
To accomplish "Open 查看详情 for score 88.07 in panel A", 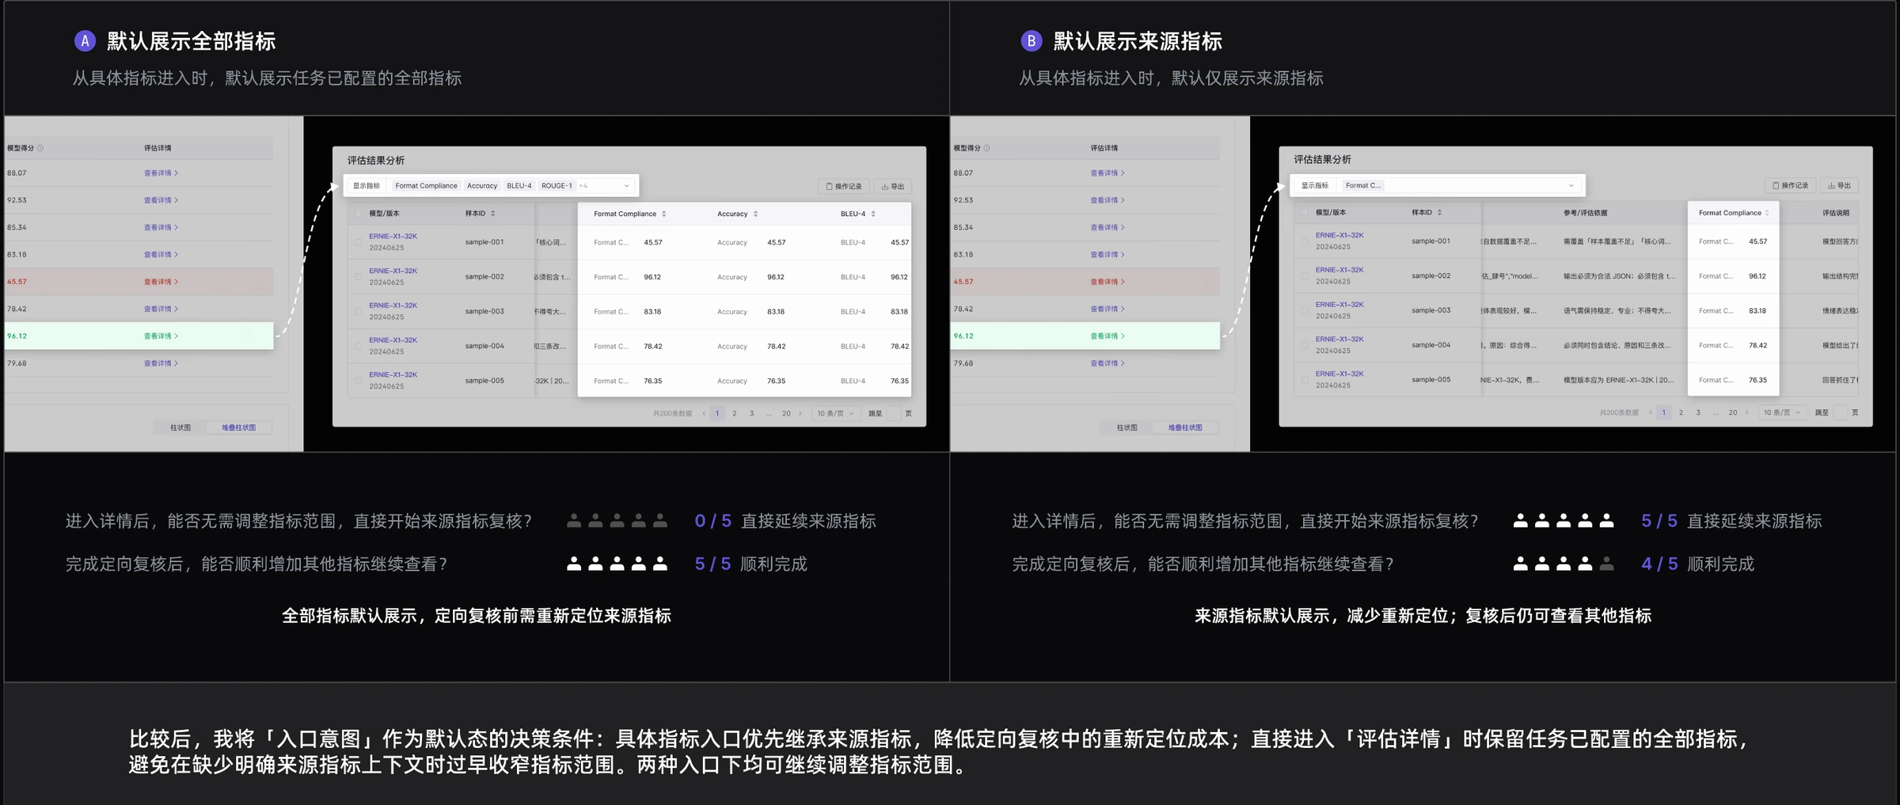I will coord(161,173).
